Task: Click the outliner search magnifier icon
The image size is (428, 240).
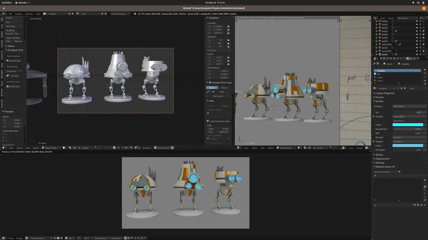Action: 421,18
